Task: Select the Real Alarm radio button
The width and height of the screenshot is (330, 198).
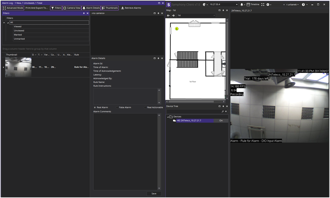Action: click(x=94, y=107)
